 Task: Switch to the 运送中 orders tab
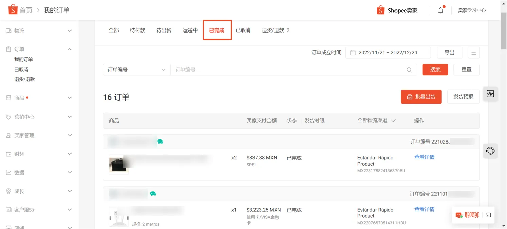(190, 30)
